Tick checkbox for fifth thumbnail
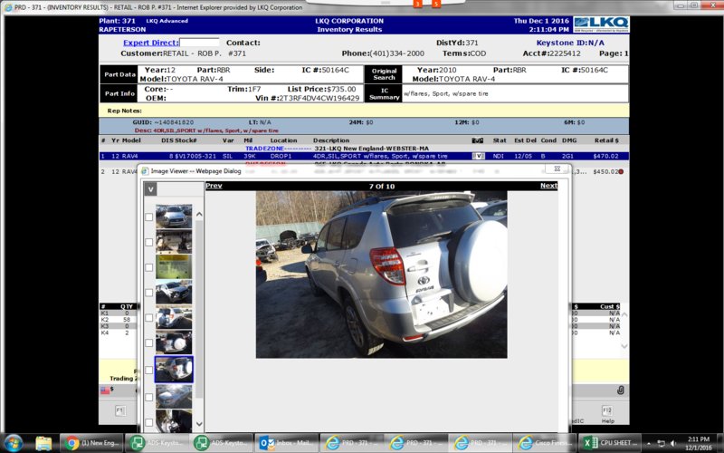 (148, 318)
